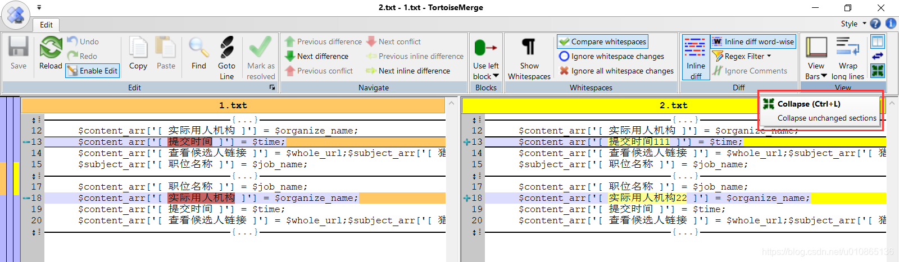Toggle the Inline diff button
Image resolution: width=899 pixels, height=262 pixels.
[x=696, y=58]
